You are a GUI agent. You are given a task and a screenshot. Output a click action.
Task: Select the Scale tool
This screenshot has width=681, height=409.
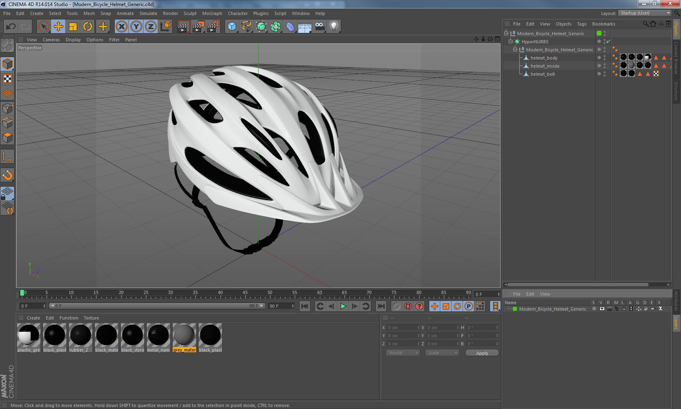[73, 27]
